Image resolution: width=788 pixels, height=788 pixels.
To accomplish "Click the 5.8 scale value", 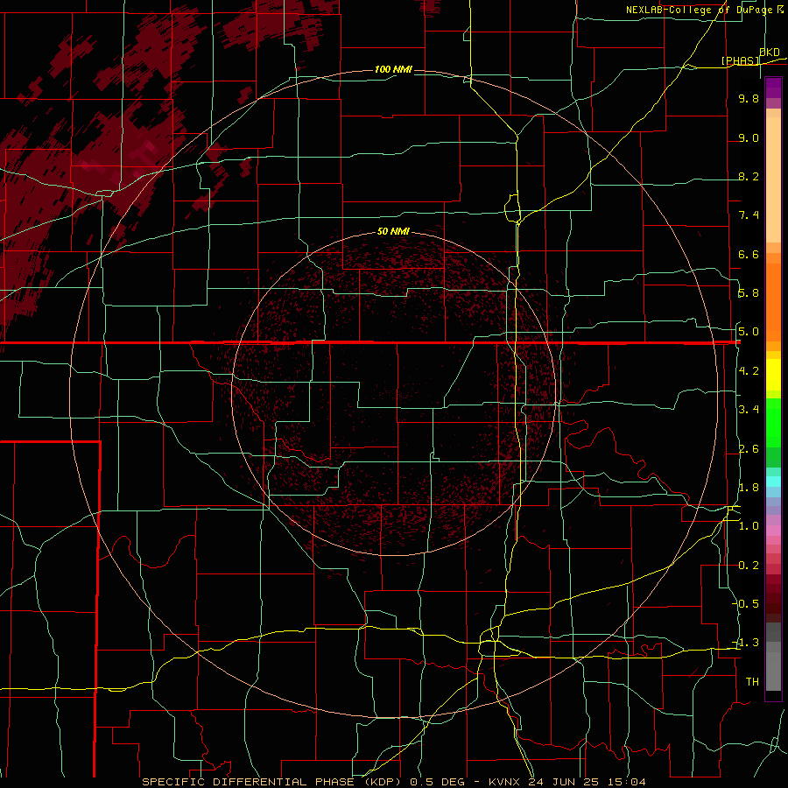I will click(x=749, y=293).
